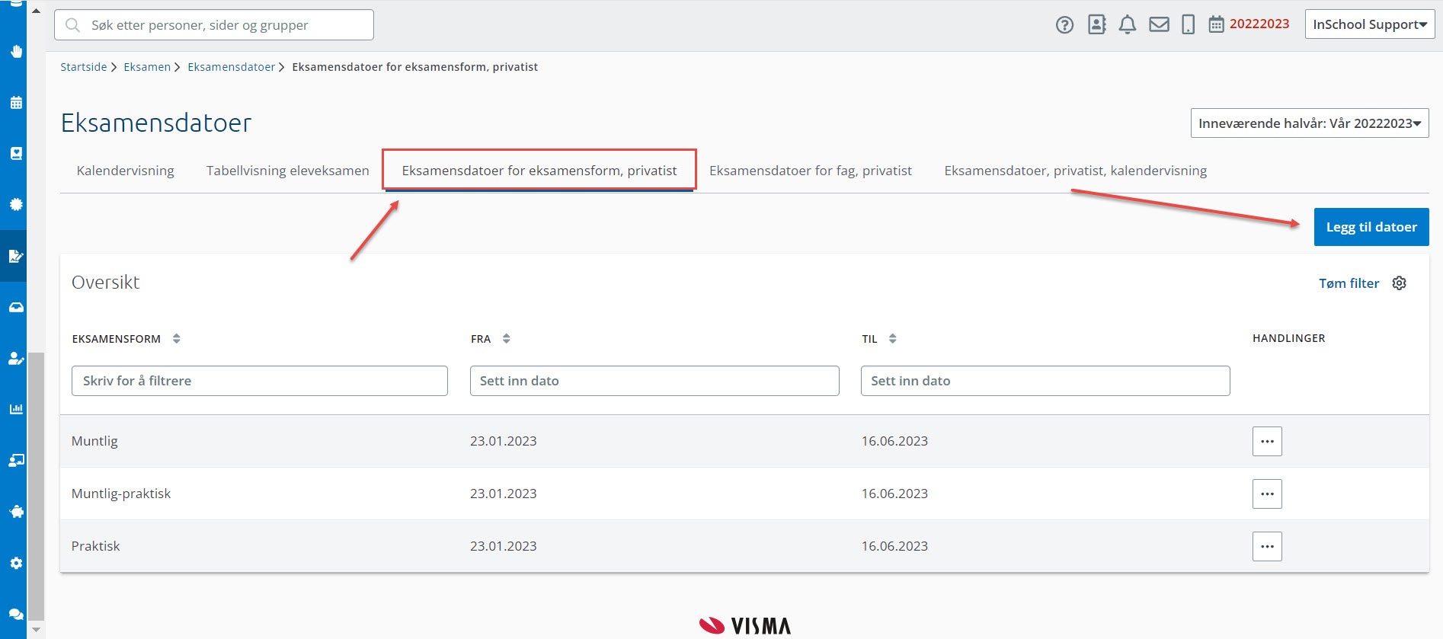Focus the person and group search field

click(214, 25)
